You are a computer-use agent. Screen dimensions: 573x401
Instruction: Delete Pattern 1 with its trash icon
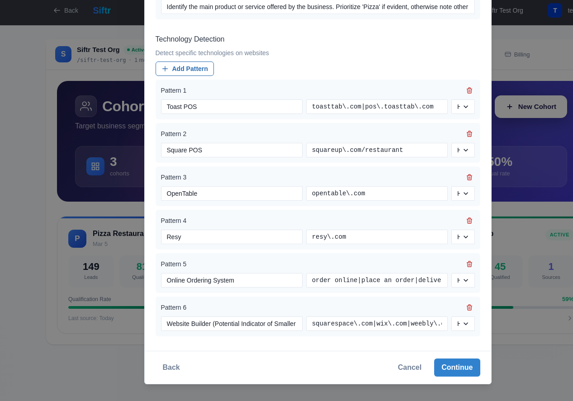pyautogui.click(x=469, y=90)
